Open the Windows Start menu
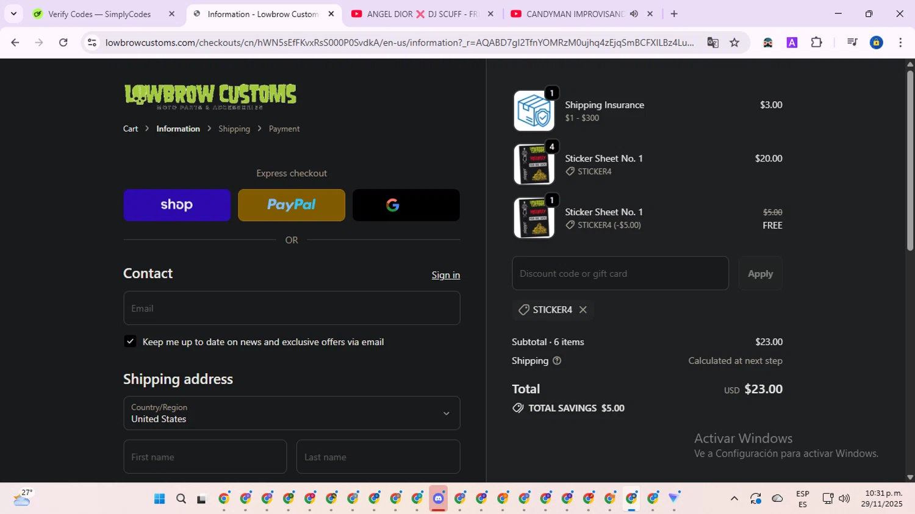This screenshot has height=514, width=915. click(160, 499)
